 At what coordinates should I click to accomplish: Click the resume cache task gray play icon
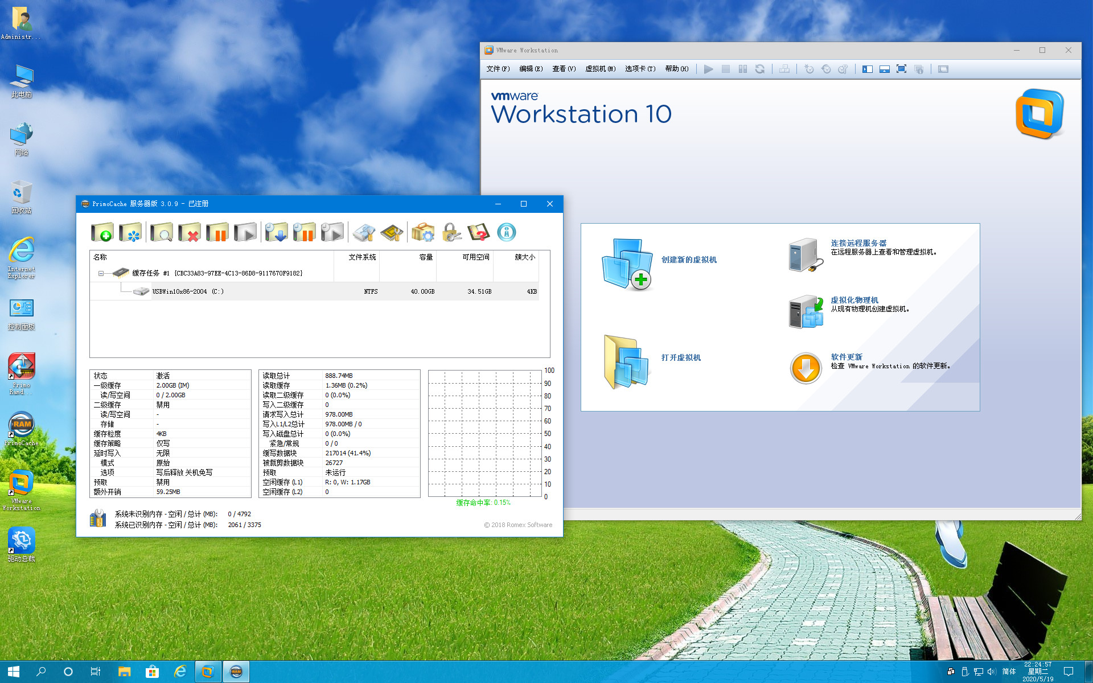coord(245,232)
